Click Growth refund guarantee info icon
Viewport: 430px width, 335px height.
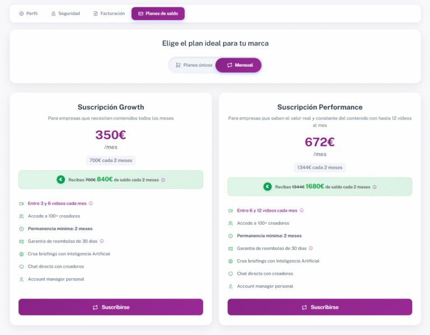(102, 241)
